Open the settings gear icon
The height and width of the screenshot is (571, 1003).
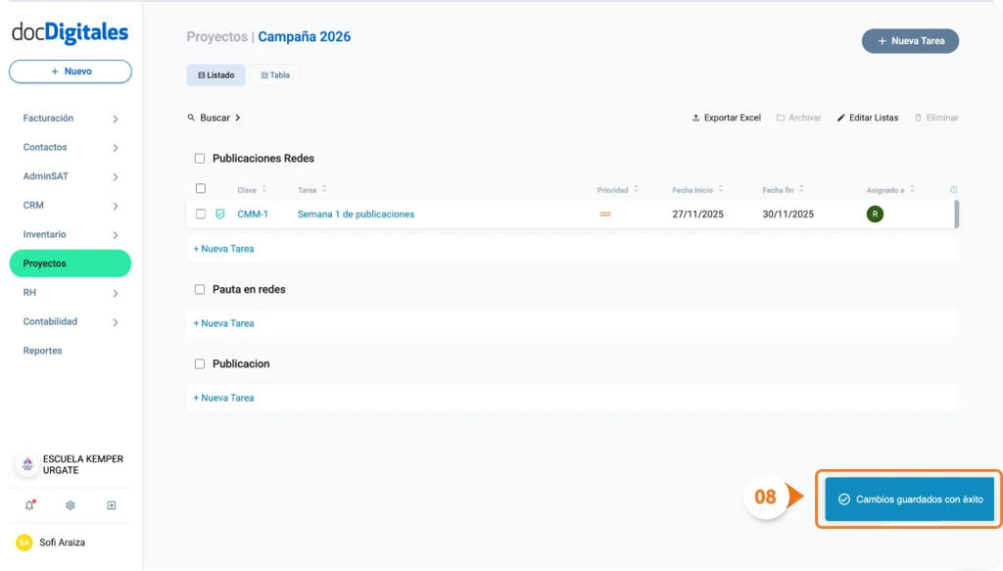click(x=69, y=505)
